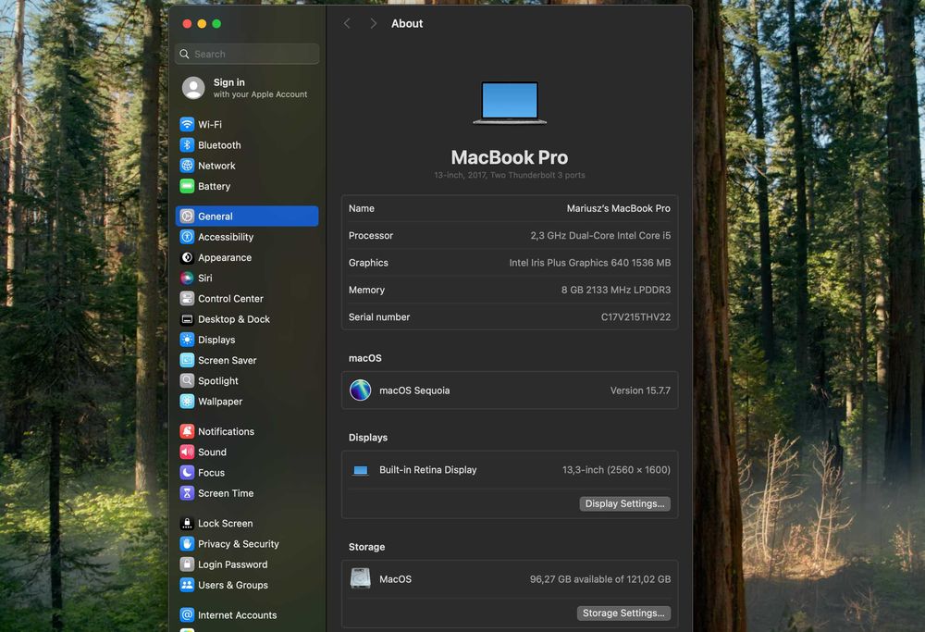This screenshot has height=632, width=925.
Task: Click the yellow minimize window button
Action: point(202,24)
